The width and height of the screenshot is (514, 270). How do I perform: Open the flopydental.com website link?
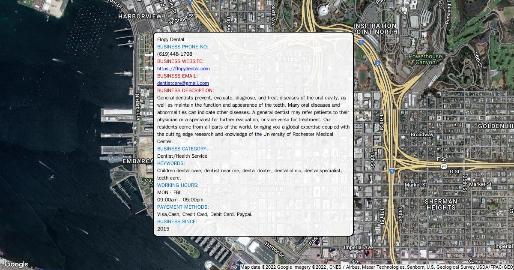pyautogui.click(x=183, y=69)
